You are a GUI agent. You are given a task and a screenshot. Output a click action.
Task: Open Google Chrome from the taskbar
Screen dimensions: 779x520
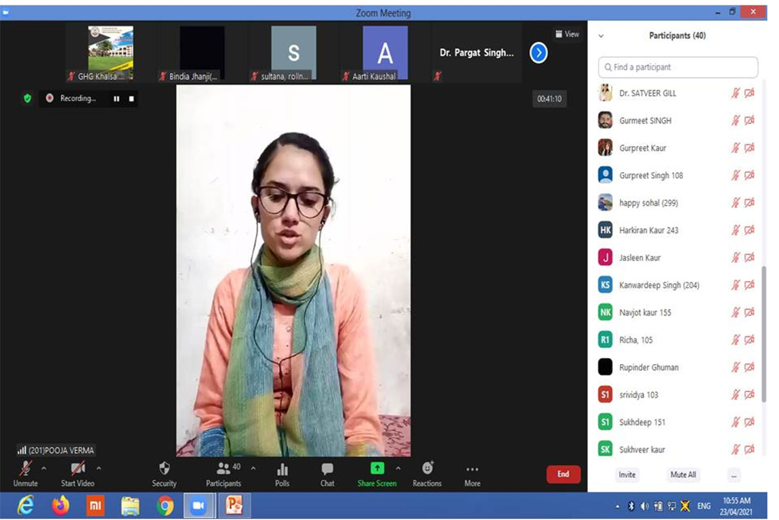(165, 506)
